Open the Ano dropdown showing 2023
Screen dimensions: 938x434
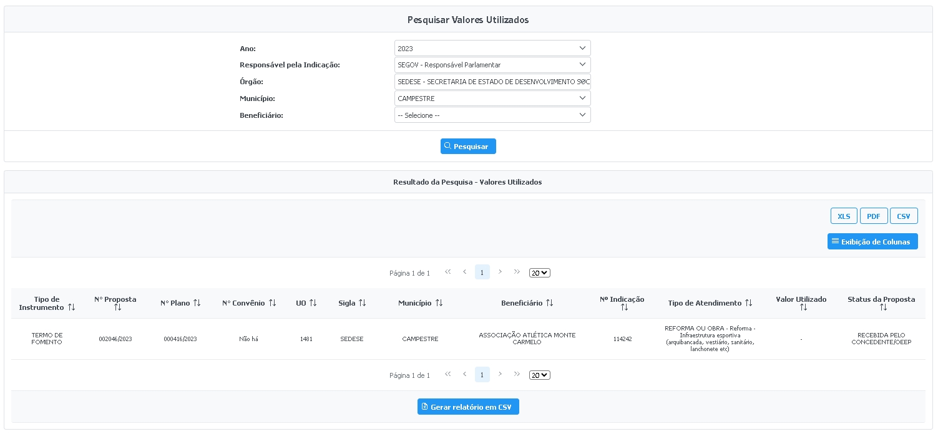(x=492, y=49)
